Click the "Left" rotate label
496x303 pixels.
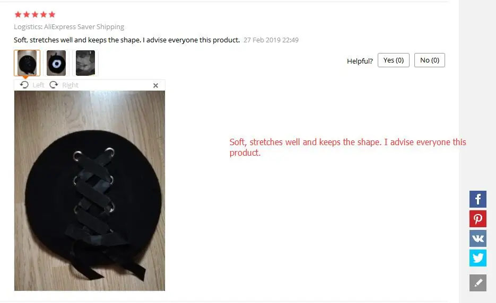(38, 85)
